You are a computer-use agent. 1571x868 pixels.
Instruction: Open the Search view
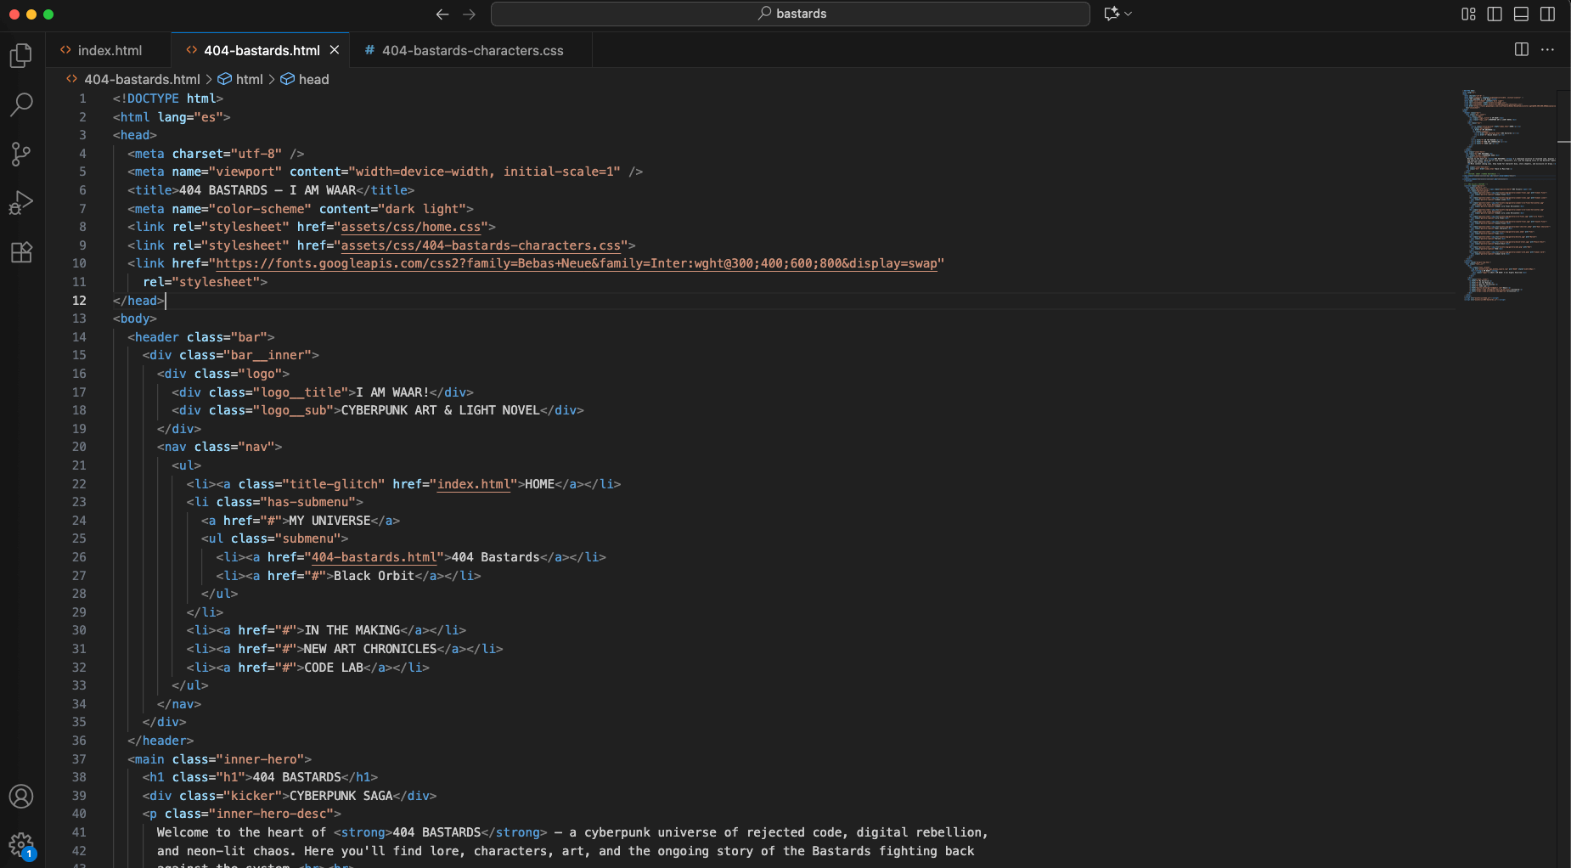click(x=21, y=104)
